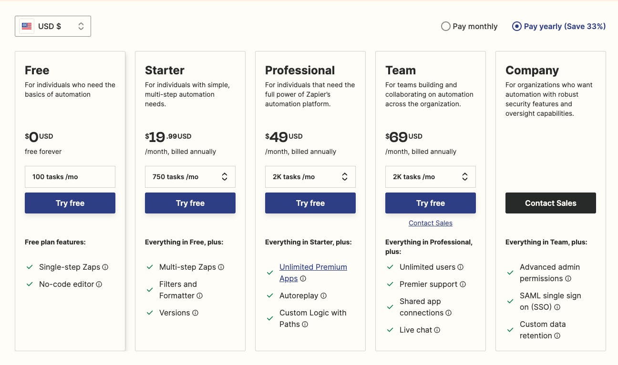The width and height of the screenshot is (618, 365).
Task: Expand Team plan 2K tasks dropdown
Action: (431, 177)
